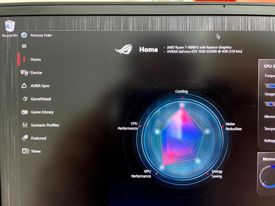
Task: Click the red marker beside CPU Performance
Action: pyautogui.click(x=140, y=126)
